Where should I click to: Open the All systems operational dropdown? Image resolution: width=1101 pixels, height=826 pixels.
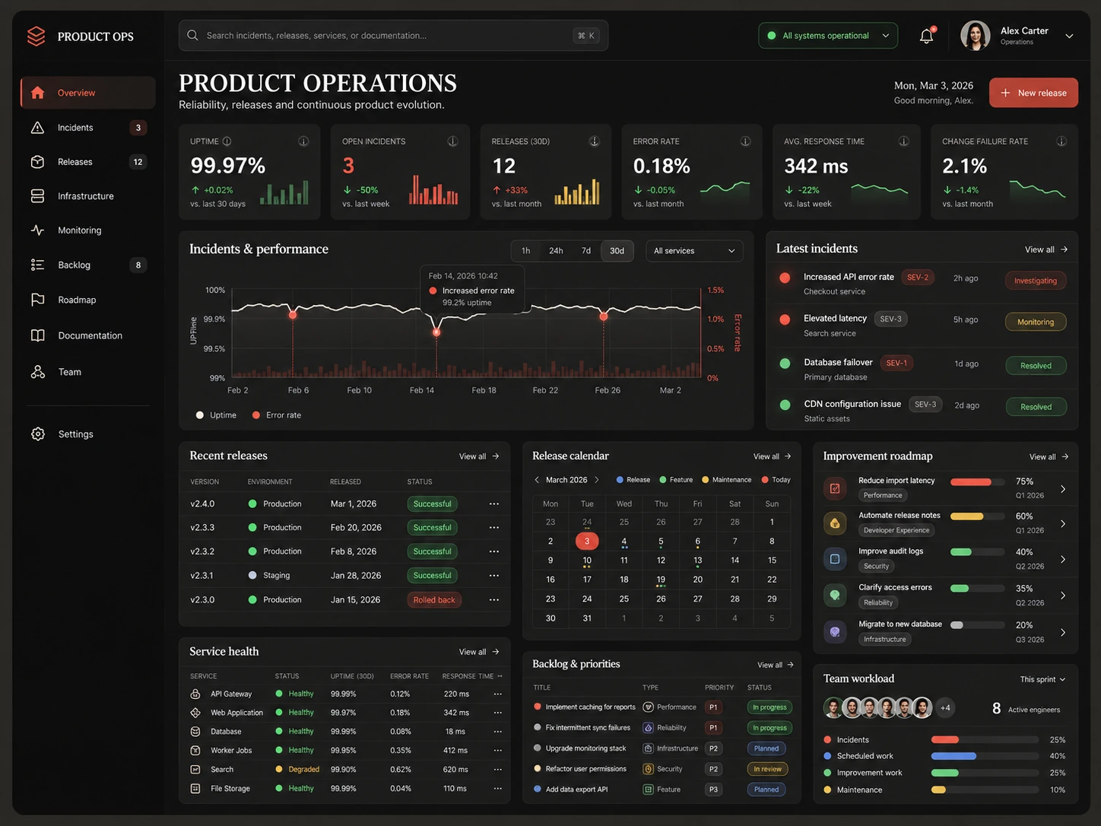[828, 36]
